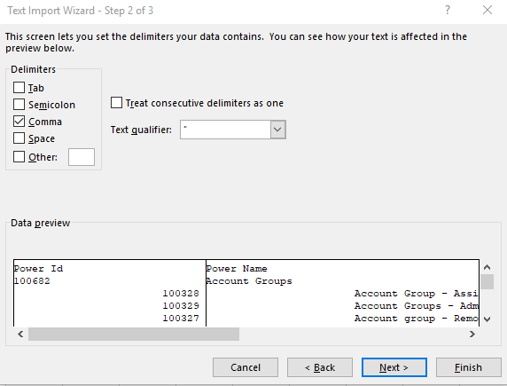Viewport: 507px width, 386px height.
Task: Click the preview scroll down arrow
Action: (x=487, y=319)
